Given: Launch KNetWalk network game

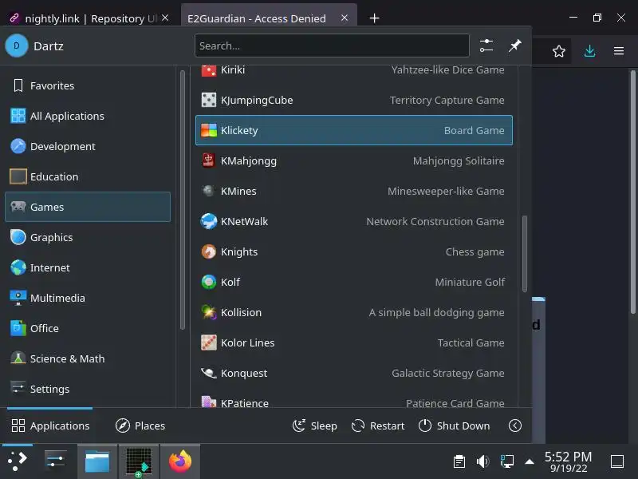Looking at the screenshot, I should point(353,222).
